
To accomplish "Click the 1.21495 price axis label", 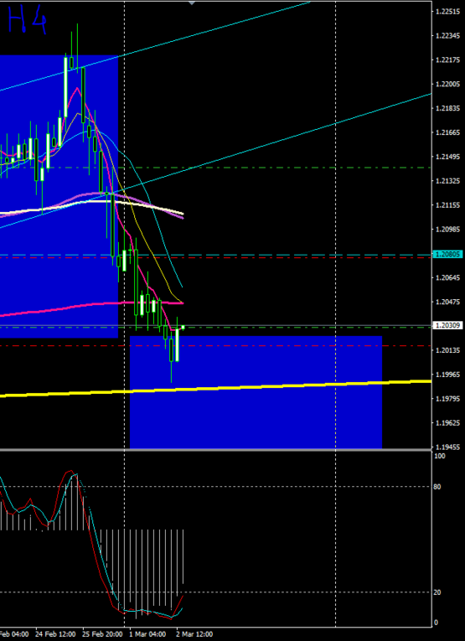I will click(x=448, y=156).
